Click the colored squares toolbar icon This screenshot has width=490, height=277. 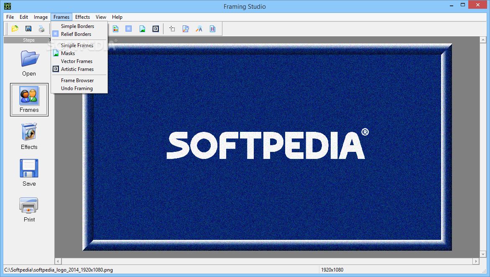pos(116,29)
